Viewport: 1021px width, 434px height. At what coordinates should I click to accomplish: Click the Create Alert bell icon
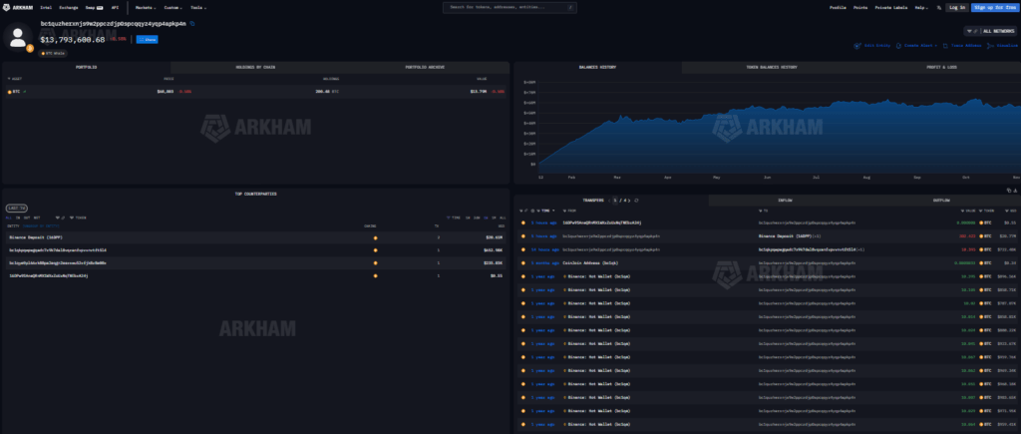pos(900,45)
